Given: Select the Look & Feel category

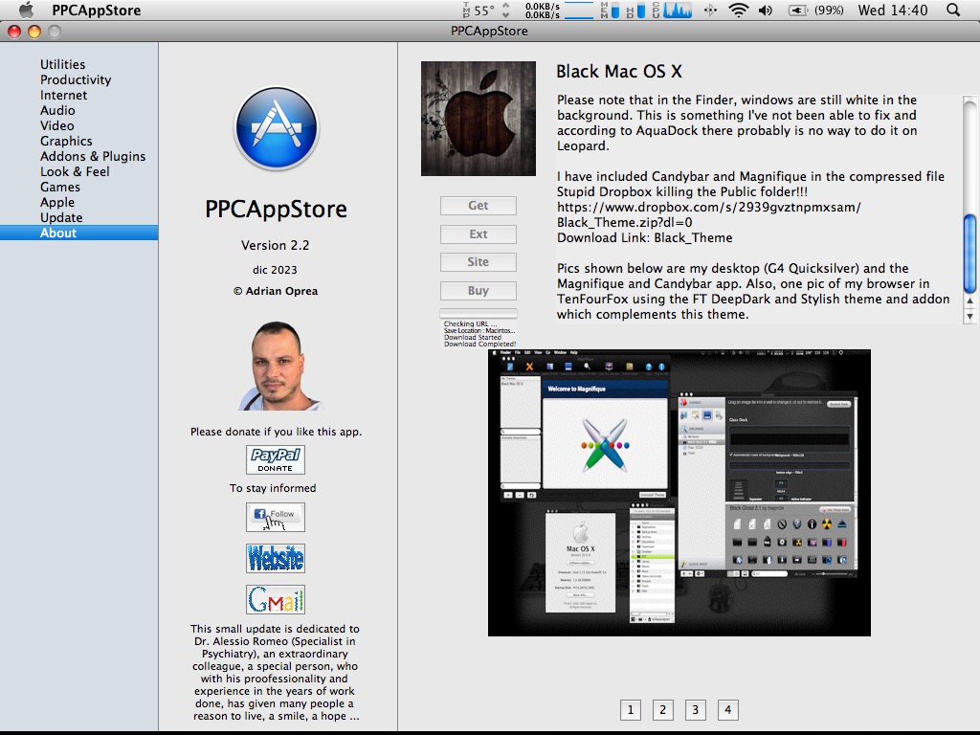Looking at the screenshot, I should tap(75, 172).
